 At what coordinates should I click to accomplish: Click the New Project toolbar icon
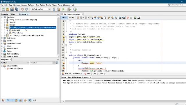click(8, 9)
